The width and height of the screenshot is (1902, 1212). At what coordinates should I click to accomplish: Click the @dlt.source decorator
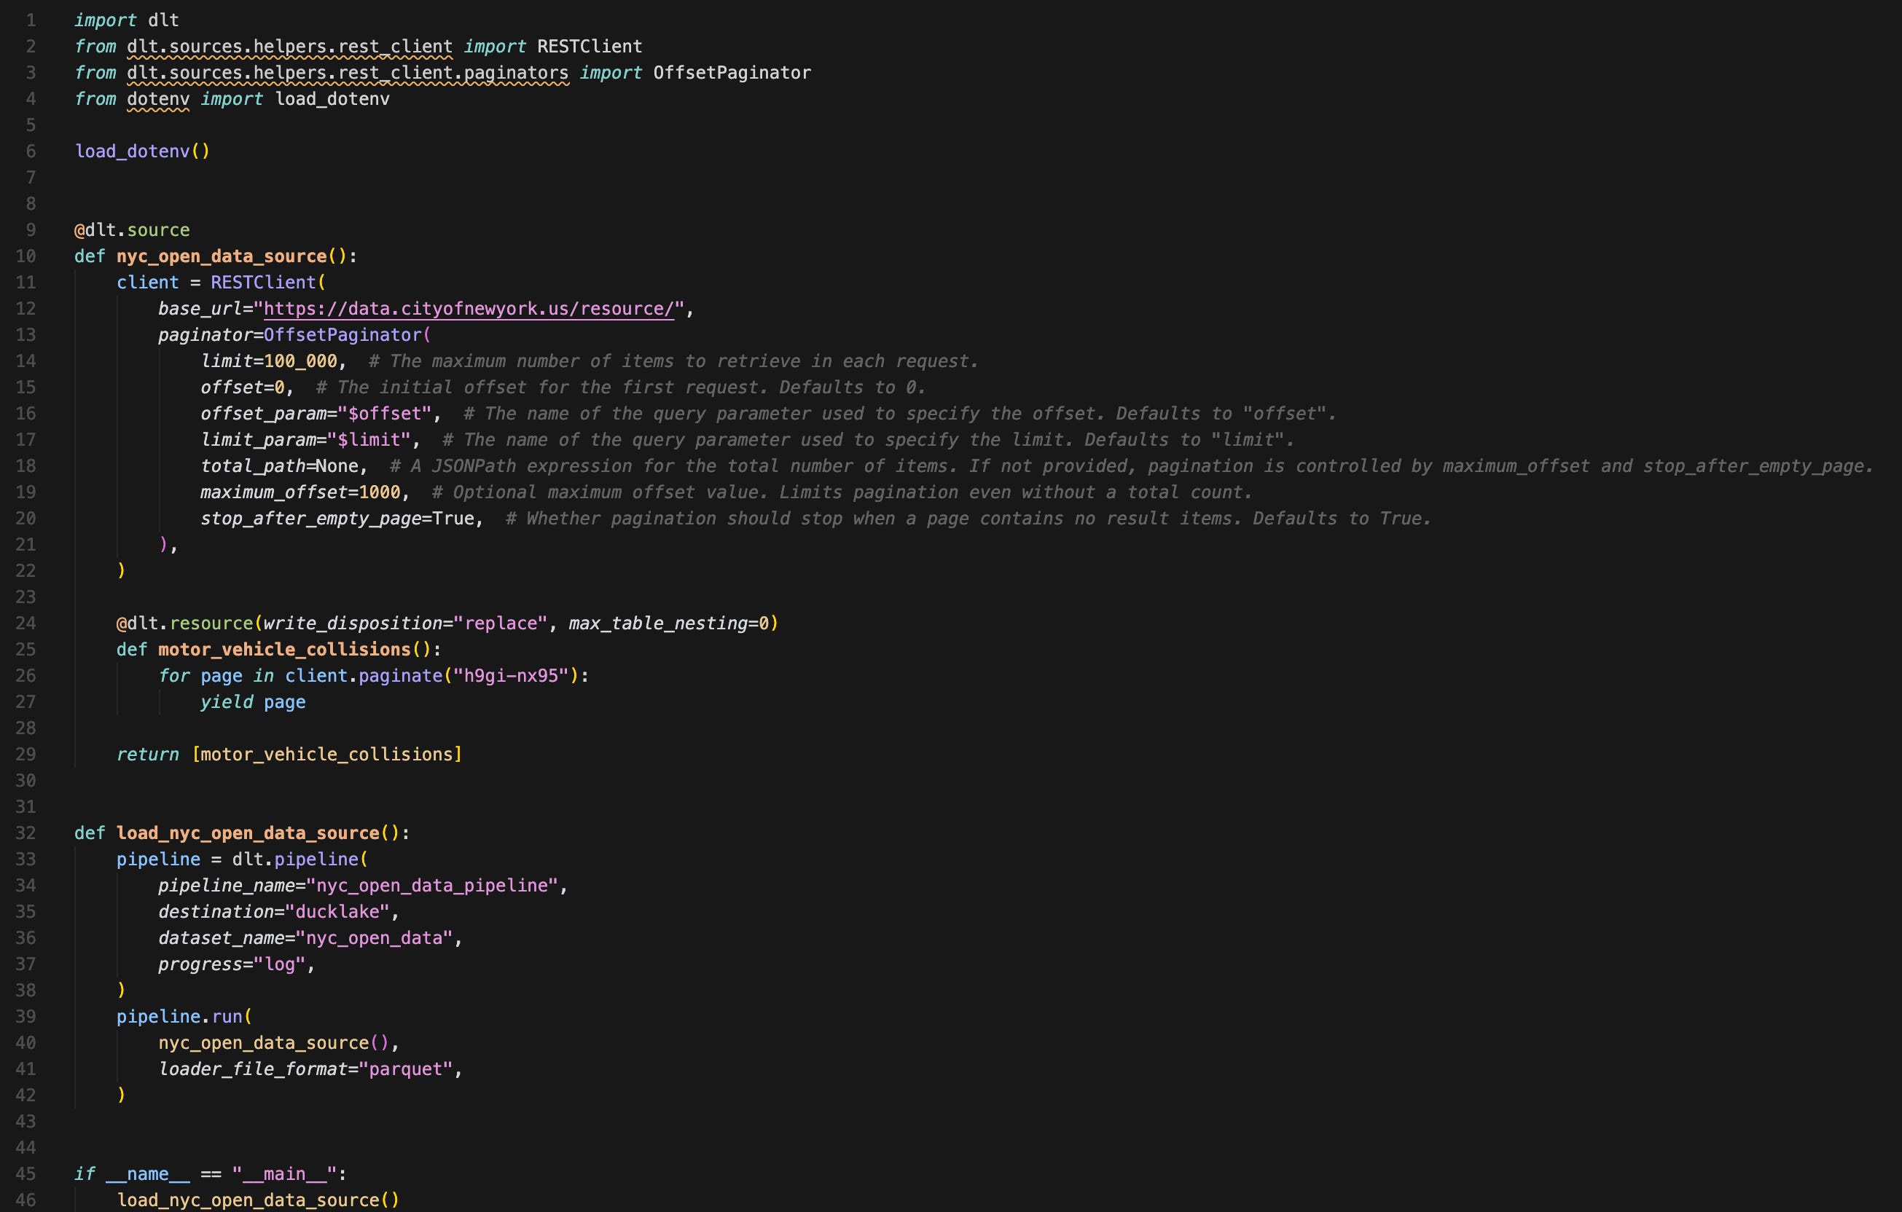[x=132, y=231]
